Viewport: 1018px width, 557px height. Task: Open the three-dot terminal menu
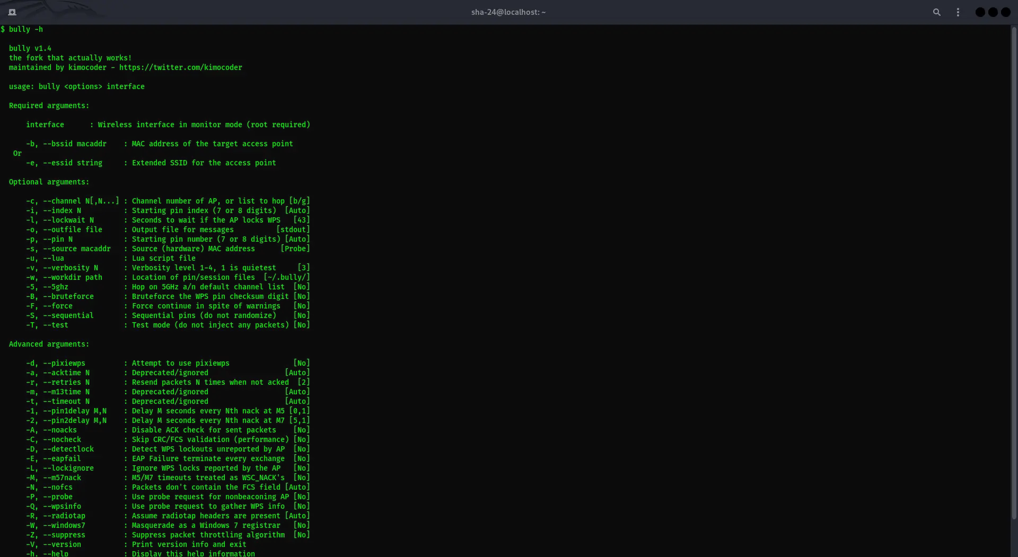coord(958,12)
